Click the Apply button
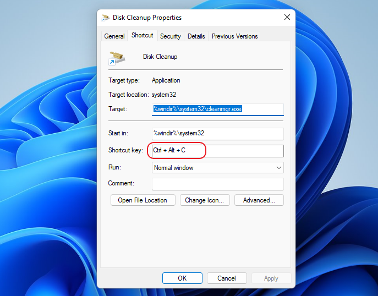The width and height of the screenshot is (378, 296). point(271,278)
